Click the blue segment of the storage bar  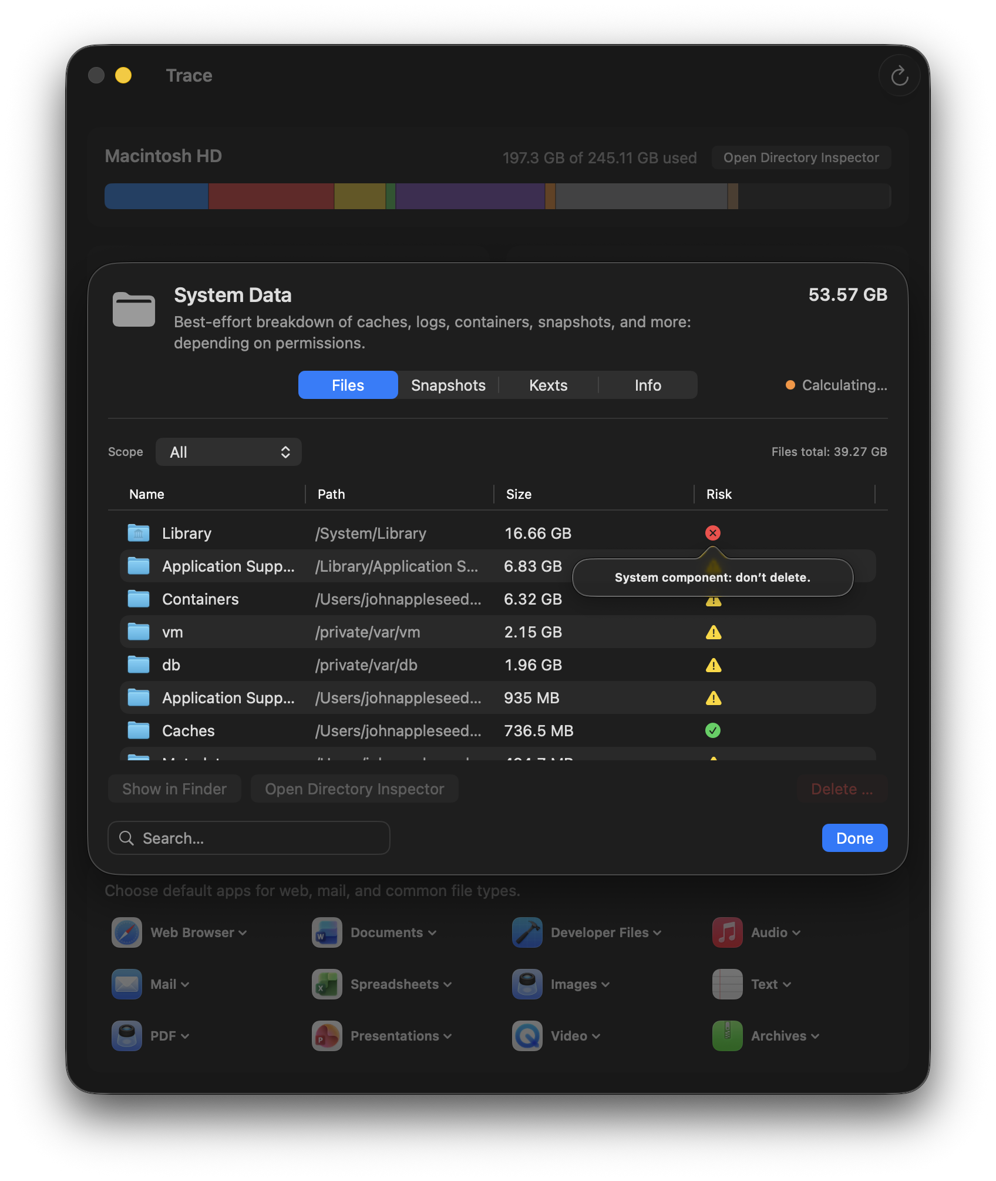(x=156, y=196)
